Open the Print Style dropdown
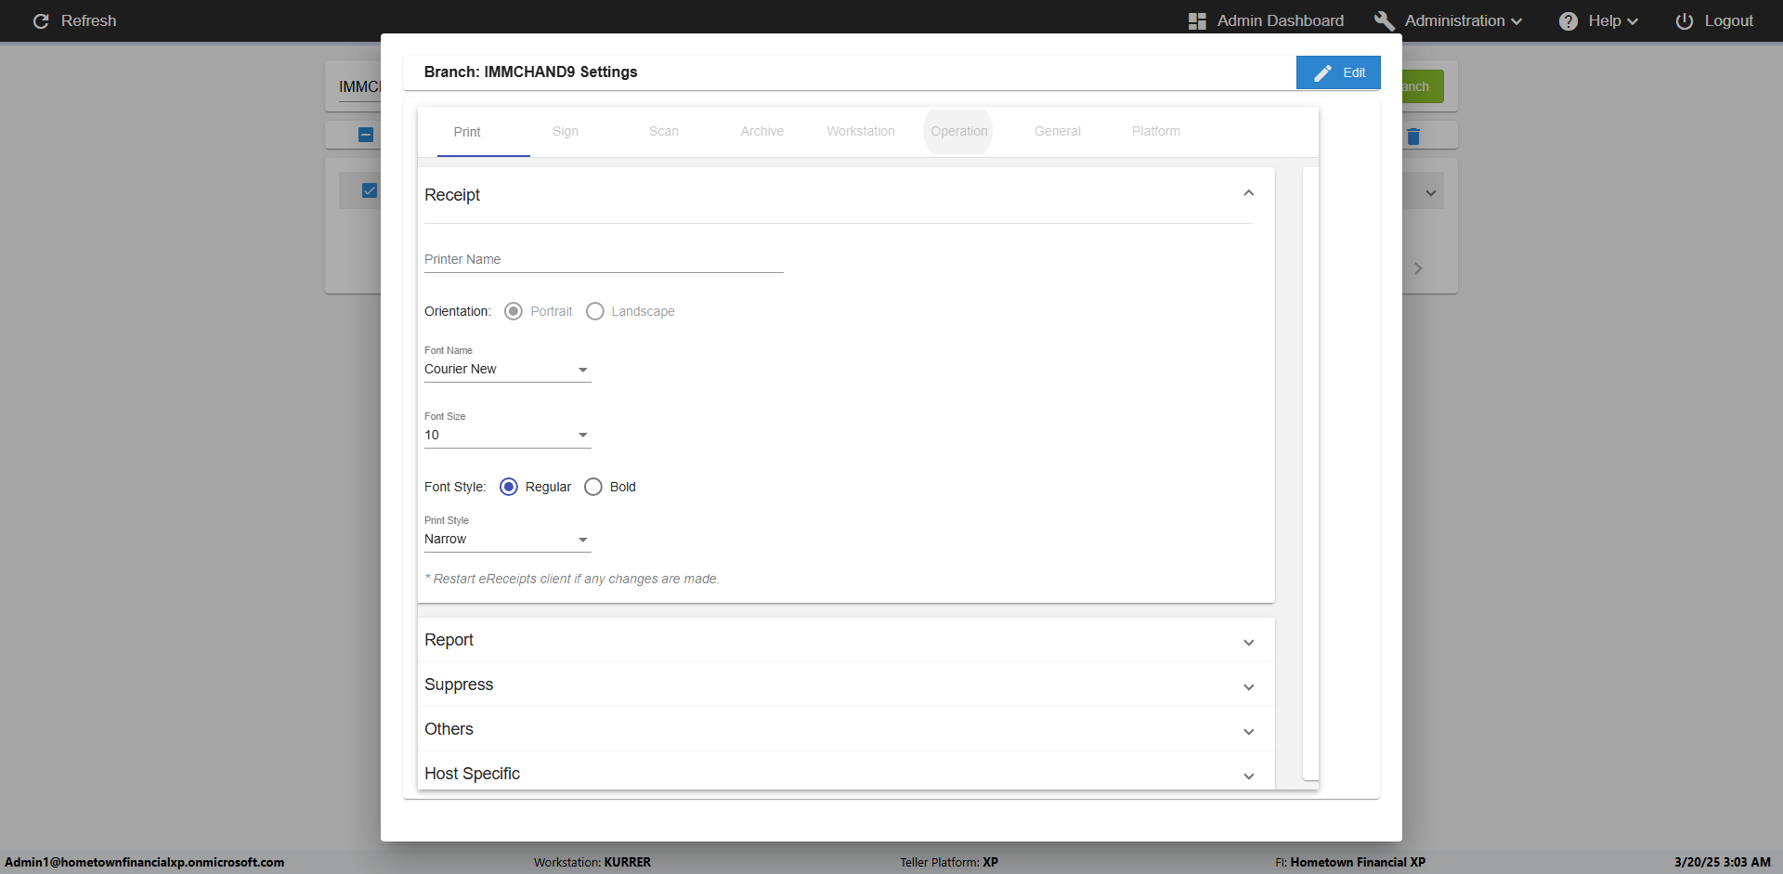This screenshot has height=874, width=1783. pyautogui.click(x=507, y=540)
